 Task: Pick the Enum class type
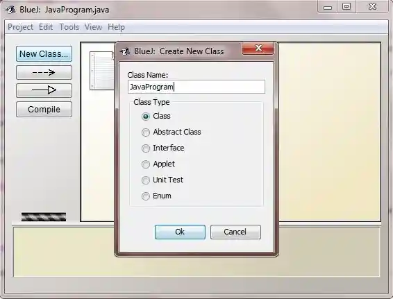point(146,196)
